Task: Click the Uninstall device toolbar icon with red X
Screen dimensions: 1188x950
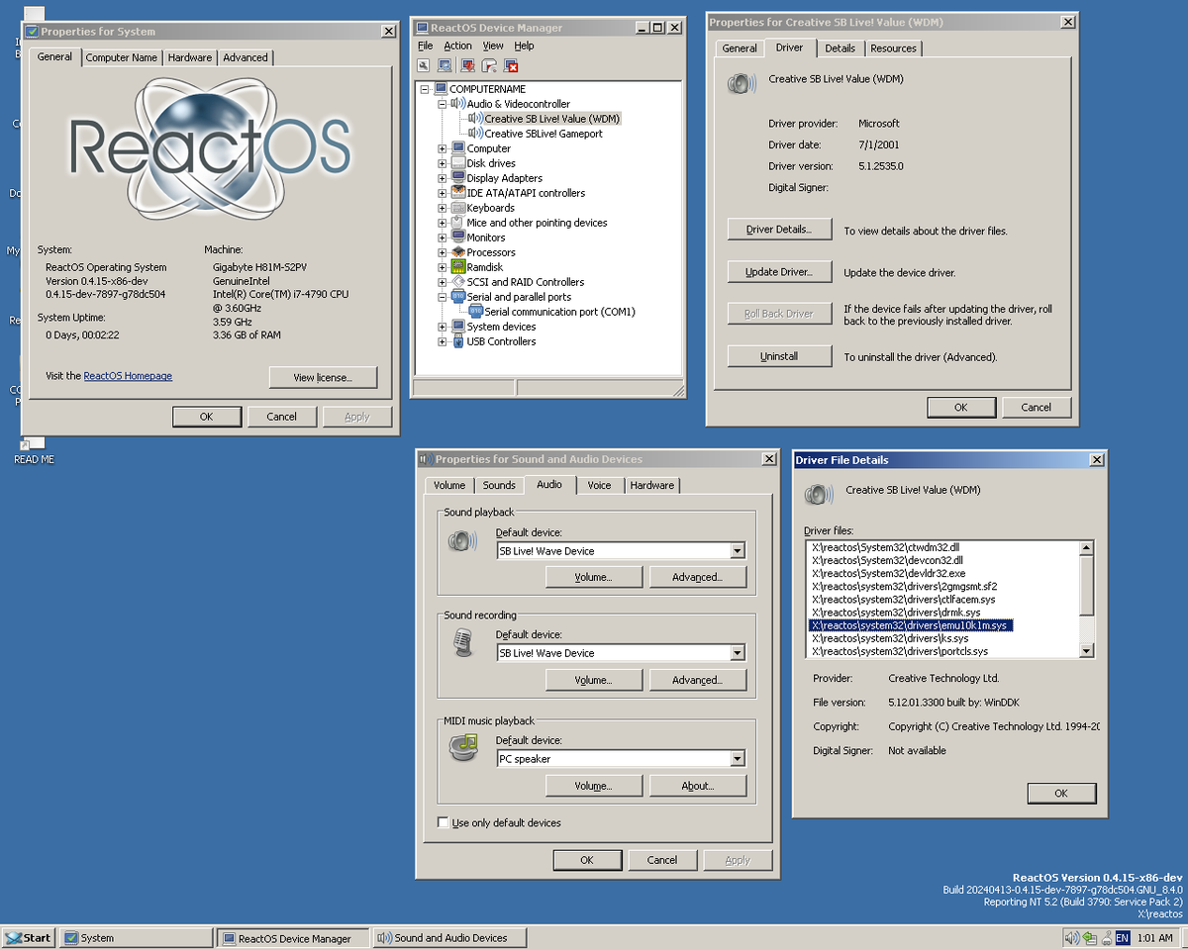Action: point(511,66)
